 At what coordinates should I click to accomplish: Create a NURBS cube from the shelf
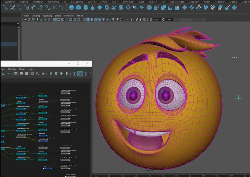pyautogui.click(x=78, y=7)
